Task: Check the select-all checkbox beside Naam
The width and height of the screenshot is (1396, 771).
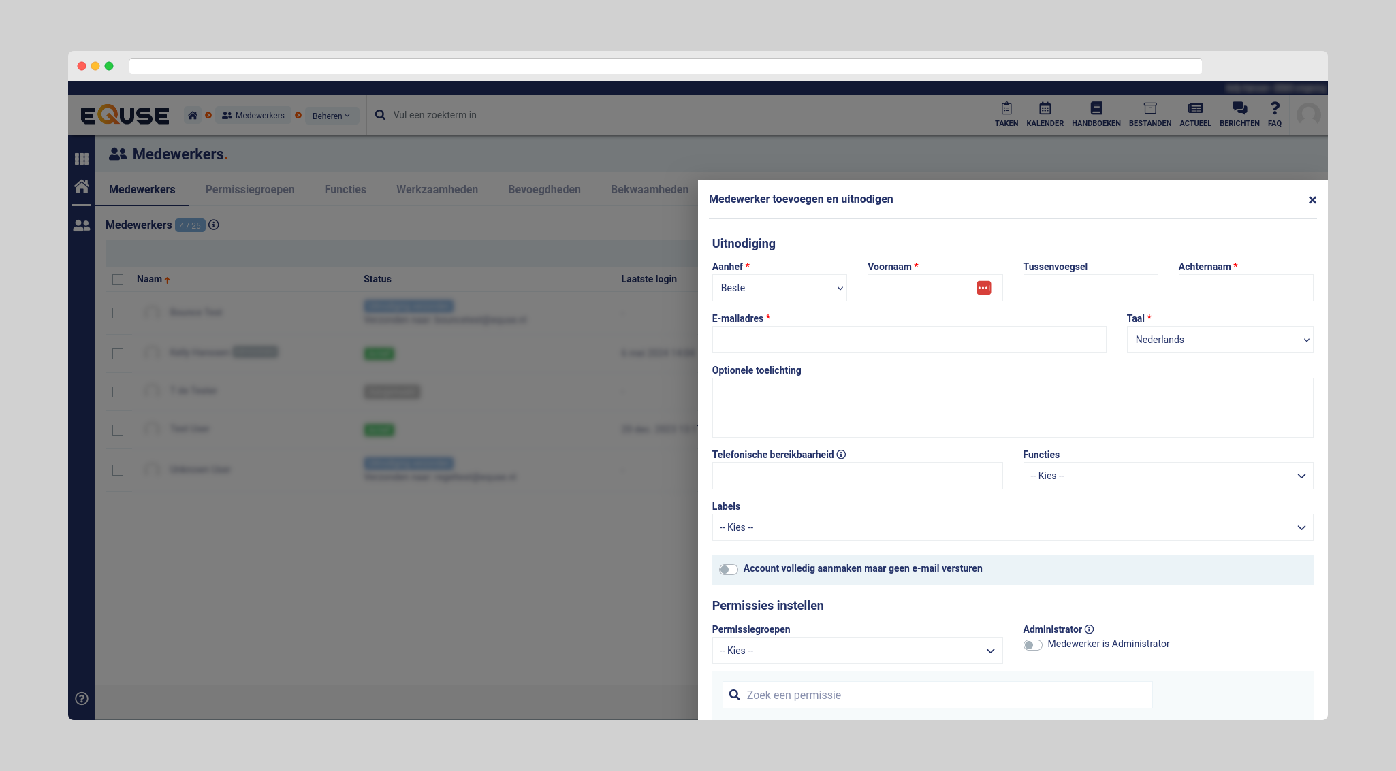Action: [x=118, y=280]
